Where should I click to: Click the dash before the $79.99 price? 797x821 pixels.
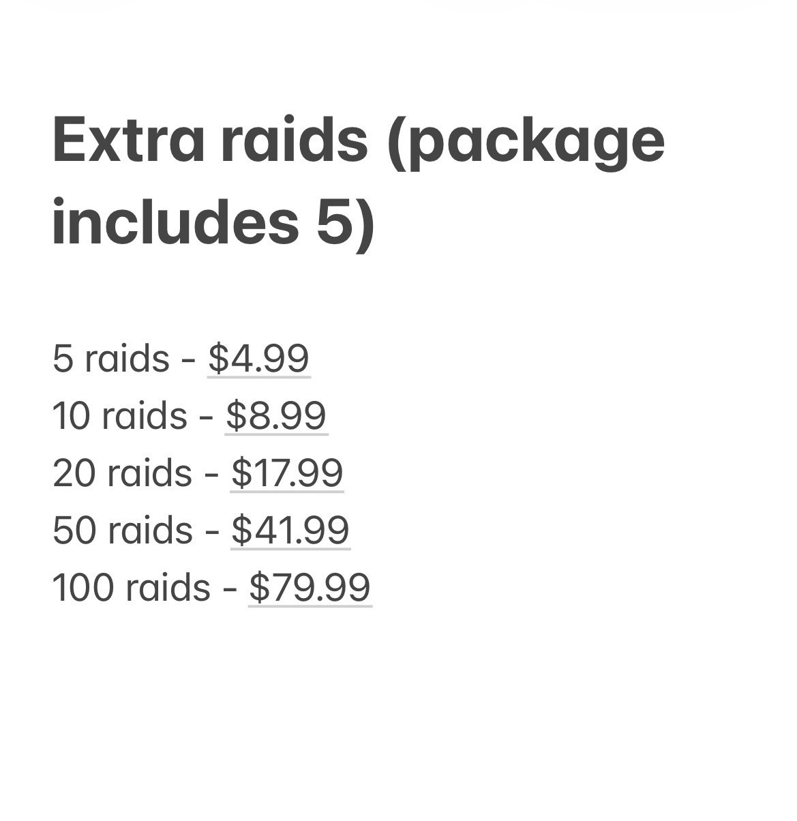pyautogui.click(x=230, y=590)
